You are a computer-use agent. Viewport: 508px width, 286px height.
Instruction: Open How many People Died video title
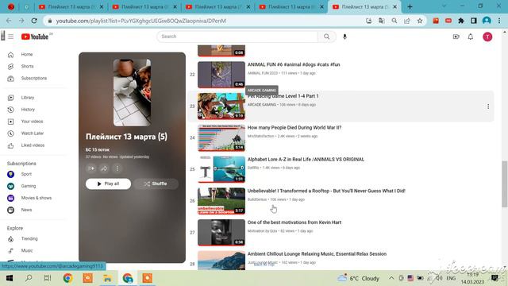click(x=294, y=128)
